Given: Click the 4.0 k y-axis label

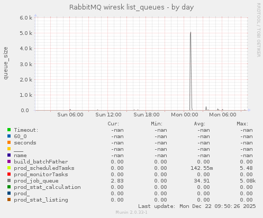Looking at the screenshot, I should click(x=26, y=49).
